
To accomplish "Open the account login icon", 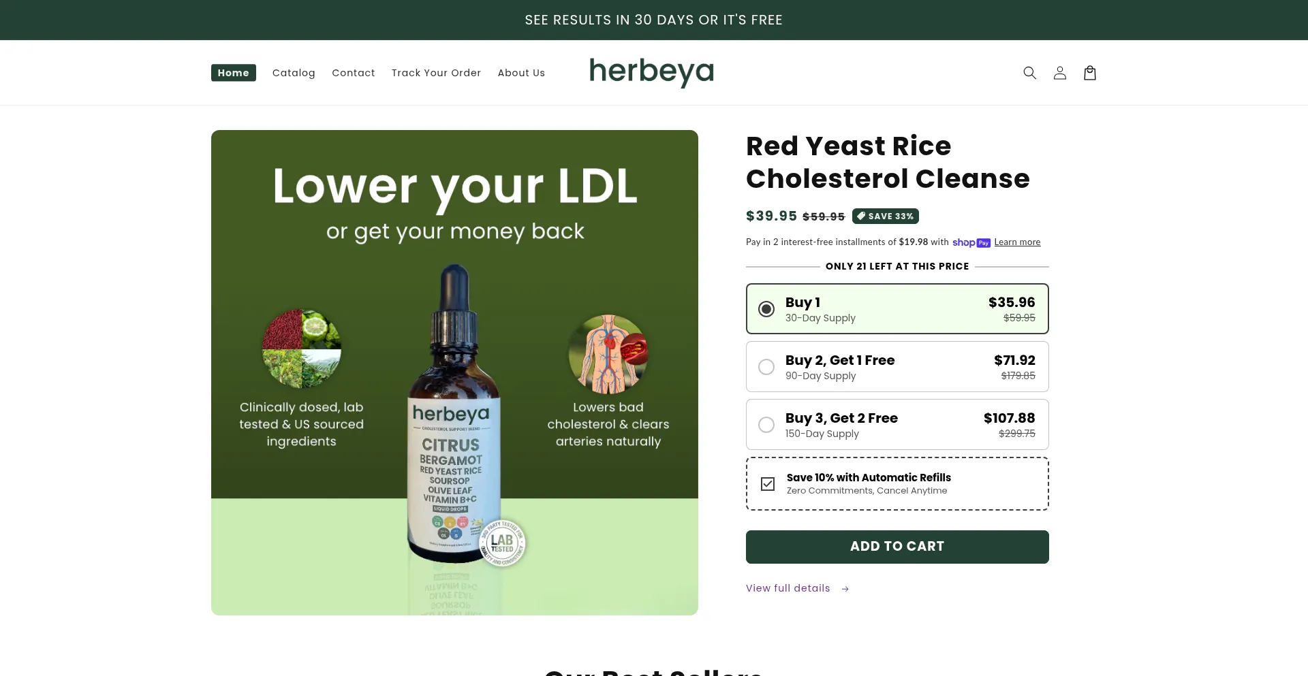I will click(1059, 73).
